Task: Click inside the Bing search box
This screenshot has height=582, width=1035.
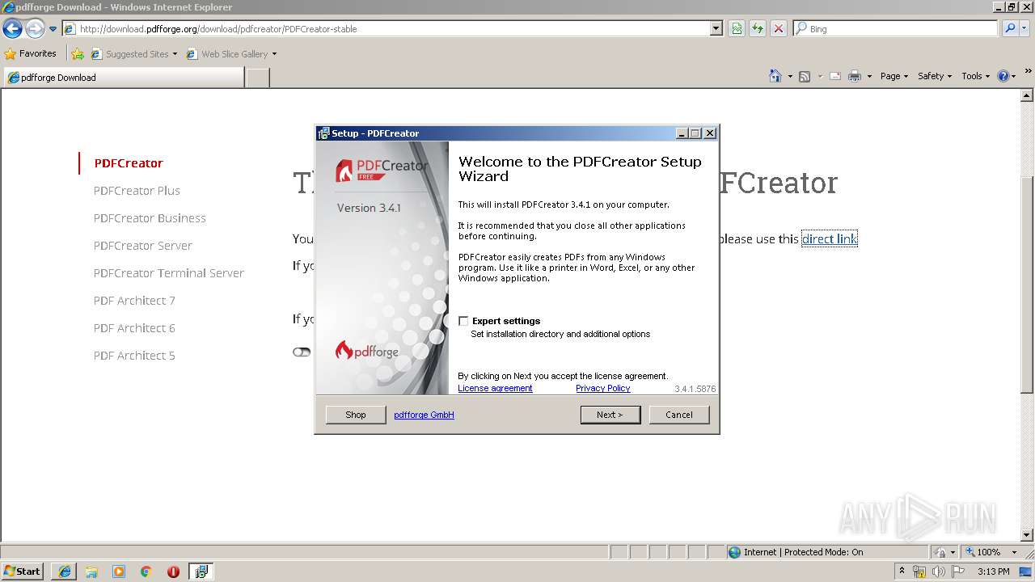Action: pos(895,29)
